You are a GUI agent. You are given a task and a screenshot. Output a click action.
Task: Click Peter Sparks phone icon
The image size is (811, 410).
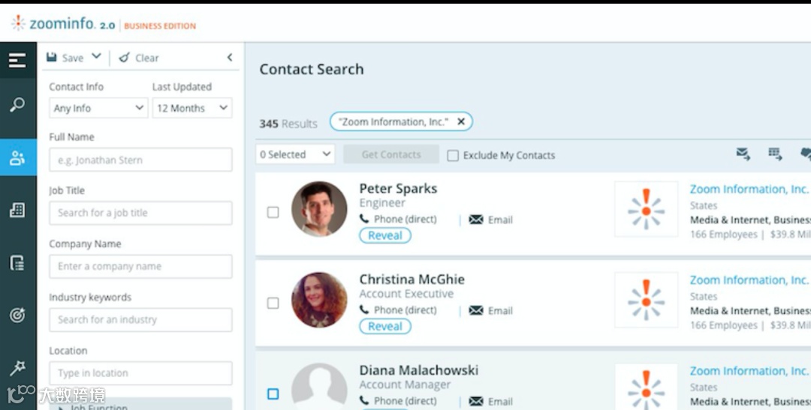[365, 219]
